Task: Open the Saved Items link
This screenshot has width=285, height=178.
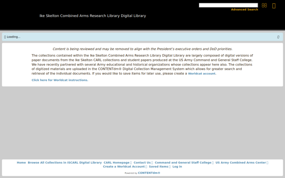Action: tap(160, 167)
